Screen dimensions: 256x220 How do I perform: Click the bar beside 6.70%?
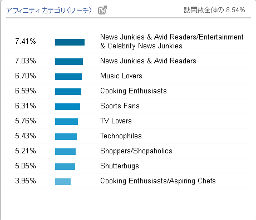coord(68,77)
